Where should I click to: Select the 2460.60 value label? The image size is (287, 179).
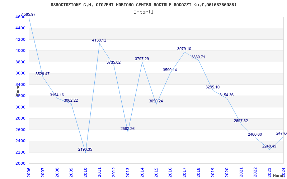point(255,135)
